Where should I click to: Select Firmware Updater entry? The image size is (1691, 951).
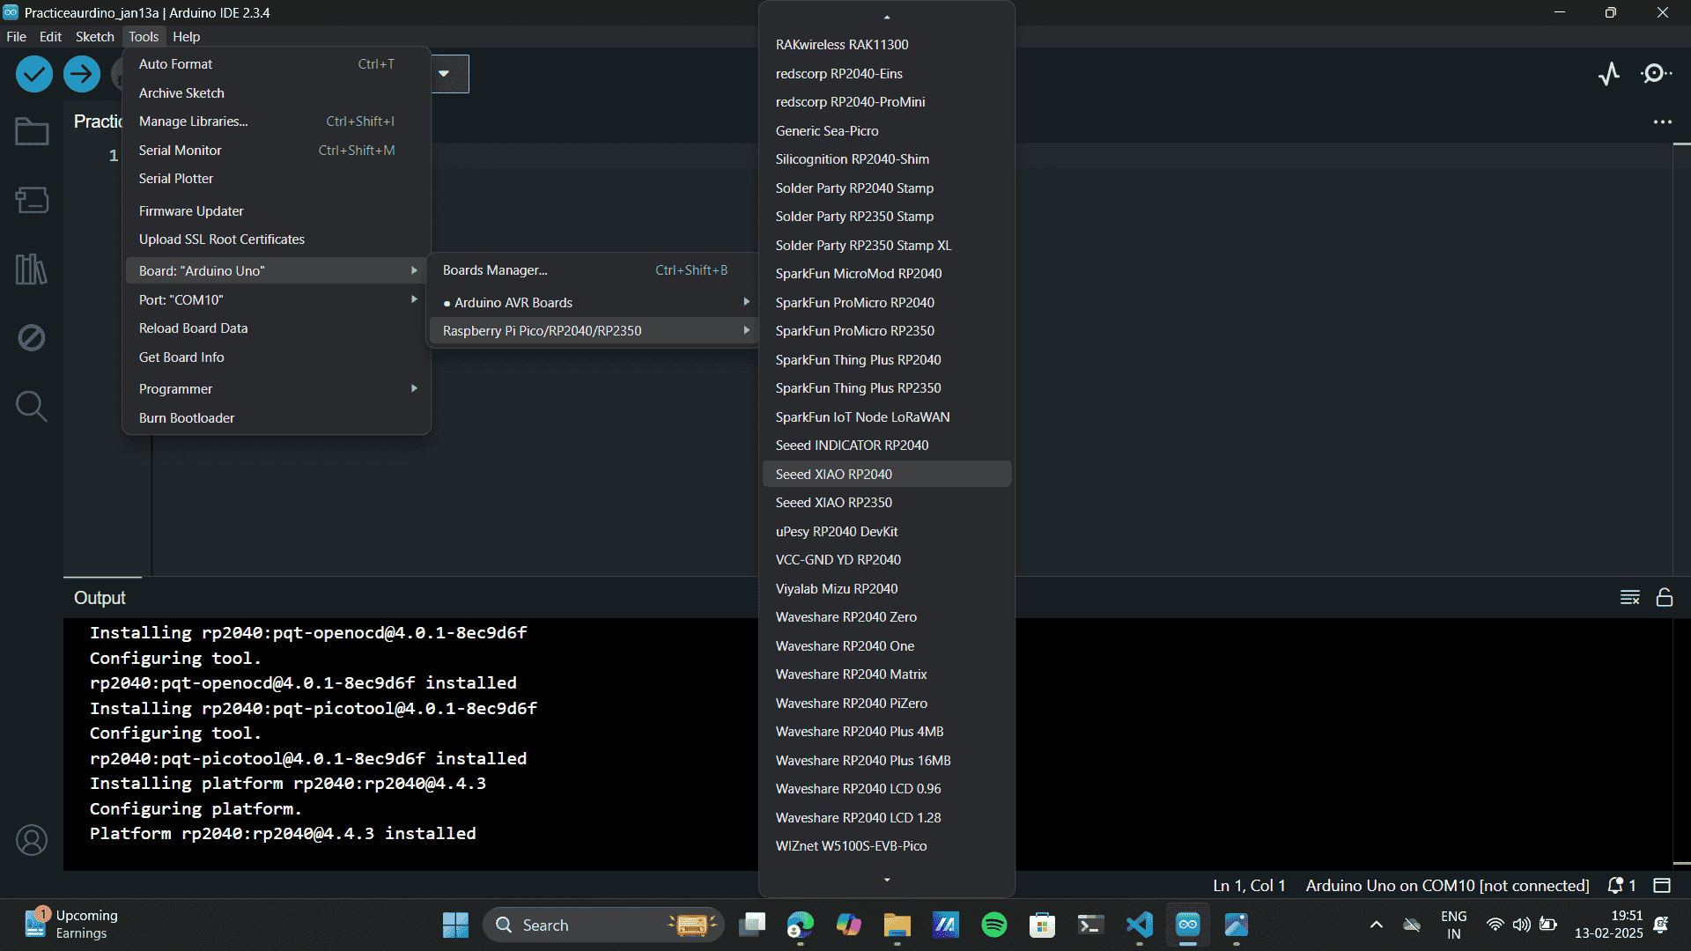(277, 211)
